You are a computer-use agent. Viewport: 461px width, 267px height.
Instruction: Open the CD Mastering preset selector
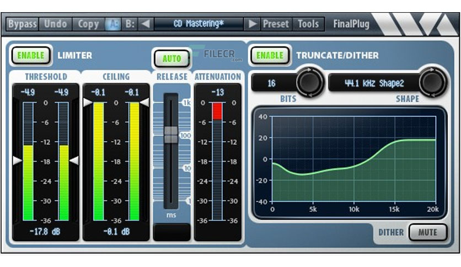coord(199,24)
